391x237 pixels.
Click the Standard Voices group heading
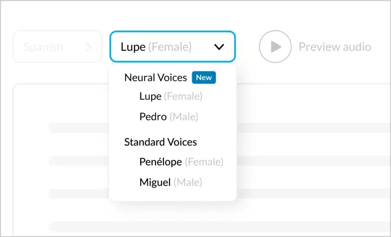pyautogui.click(x=160, y=142)
